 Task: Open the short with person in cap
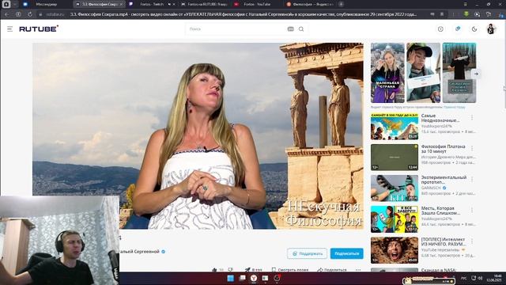423,73
